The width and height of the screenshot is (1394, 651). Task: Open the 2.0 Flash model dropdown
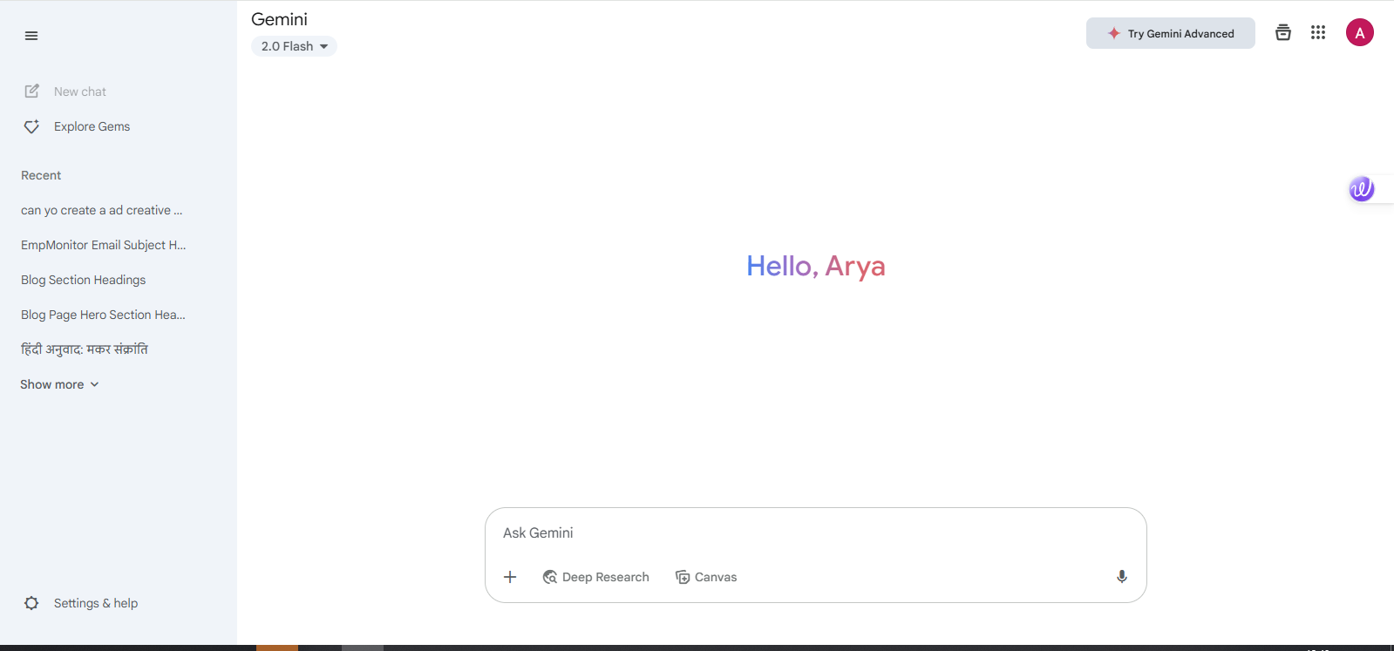(294, 46)
